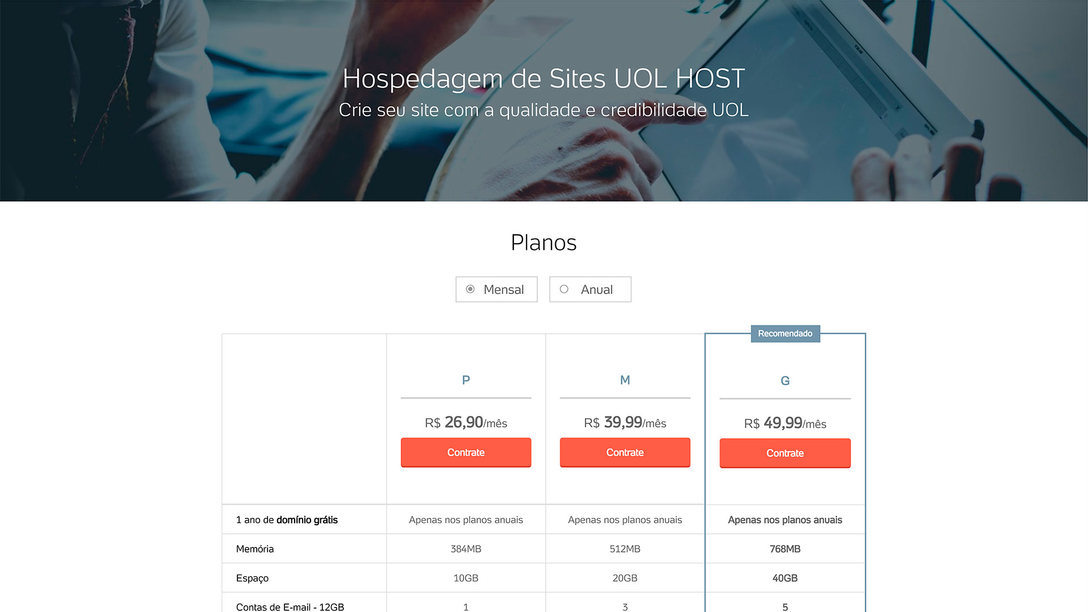
Task: Click Contrate button for plan G
Action: (785, 451)
